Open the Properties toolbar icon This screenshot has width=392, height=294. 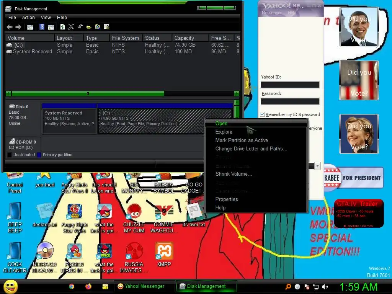point(80,27)
